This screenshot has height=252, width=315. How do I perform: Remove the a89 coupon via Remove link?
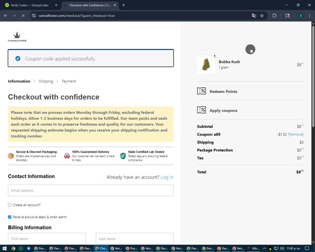coord(296,134)
